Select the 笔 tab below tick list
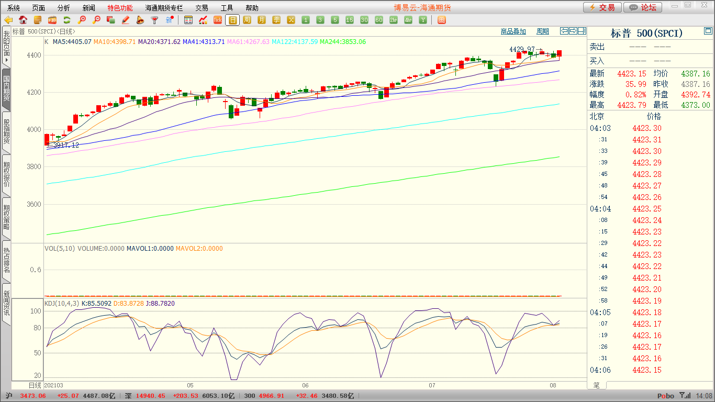 tap(597, 385)
